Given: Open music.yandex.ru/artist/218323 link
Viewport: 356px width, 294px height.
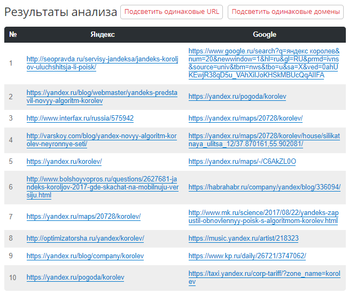Looking at the screenshot, I should [x=243, y=239].
